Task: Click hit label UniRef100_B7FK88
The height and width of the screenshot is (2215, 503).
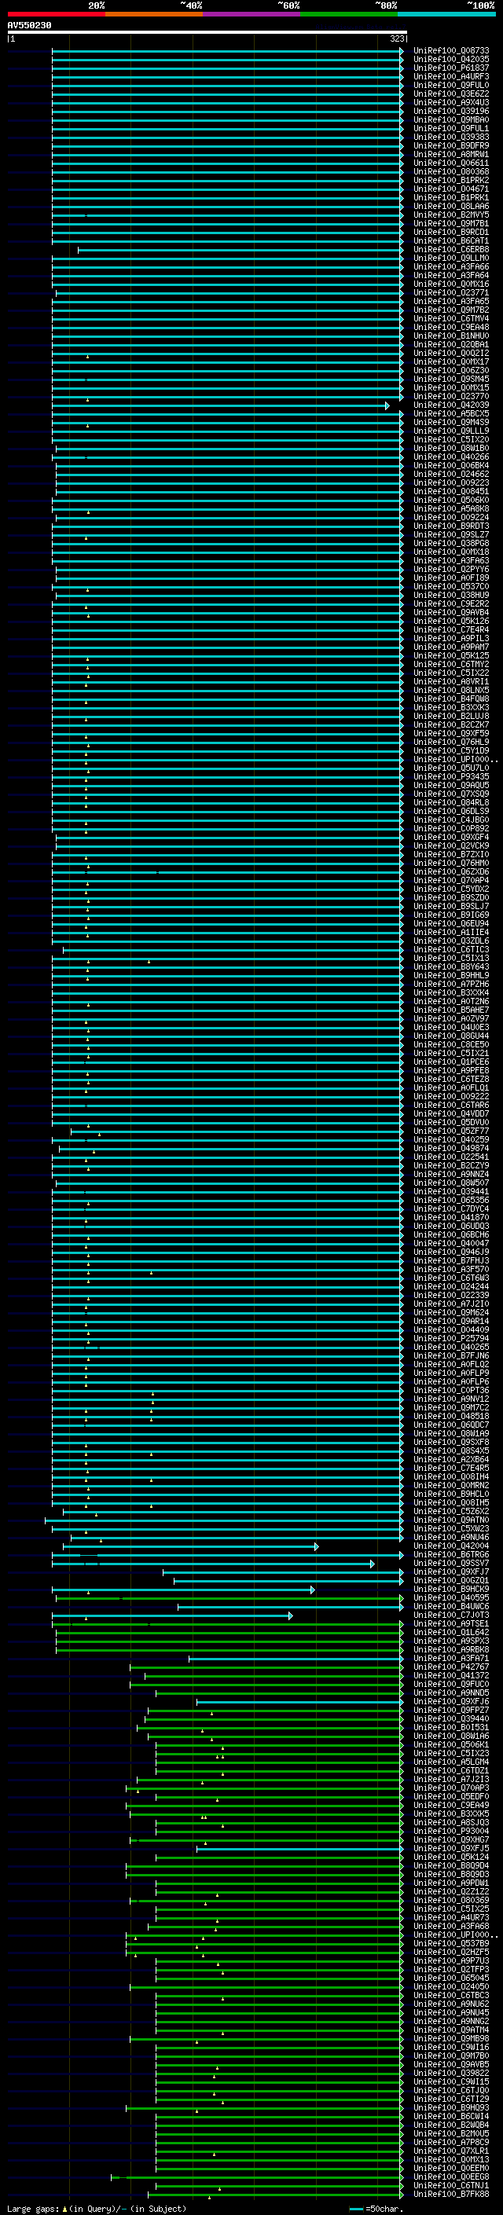Action: (451, 2195)
